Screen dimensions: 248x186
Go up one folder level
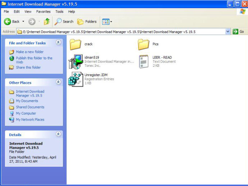[47, 22]
